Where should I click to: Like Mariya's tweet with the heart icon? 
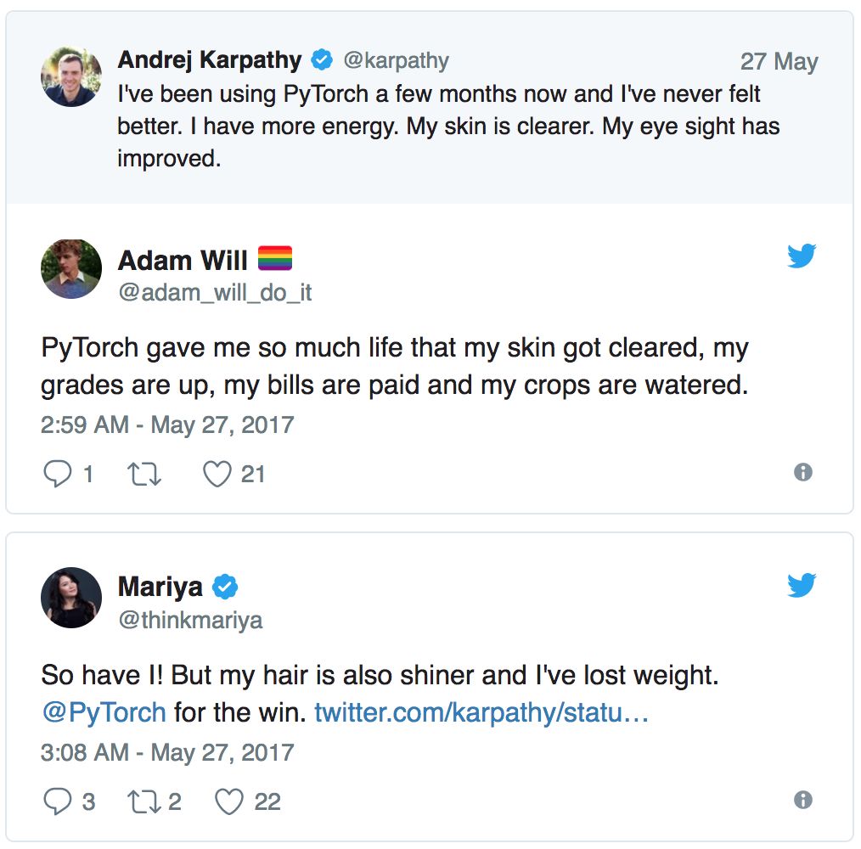[229, 801]
